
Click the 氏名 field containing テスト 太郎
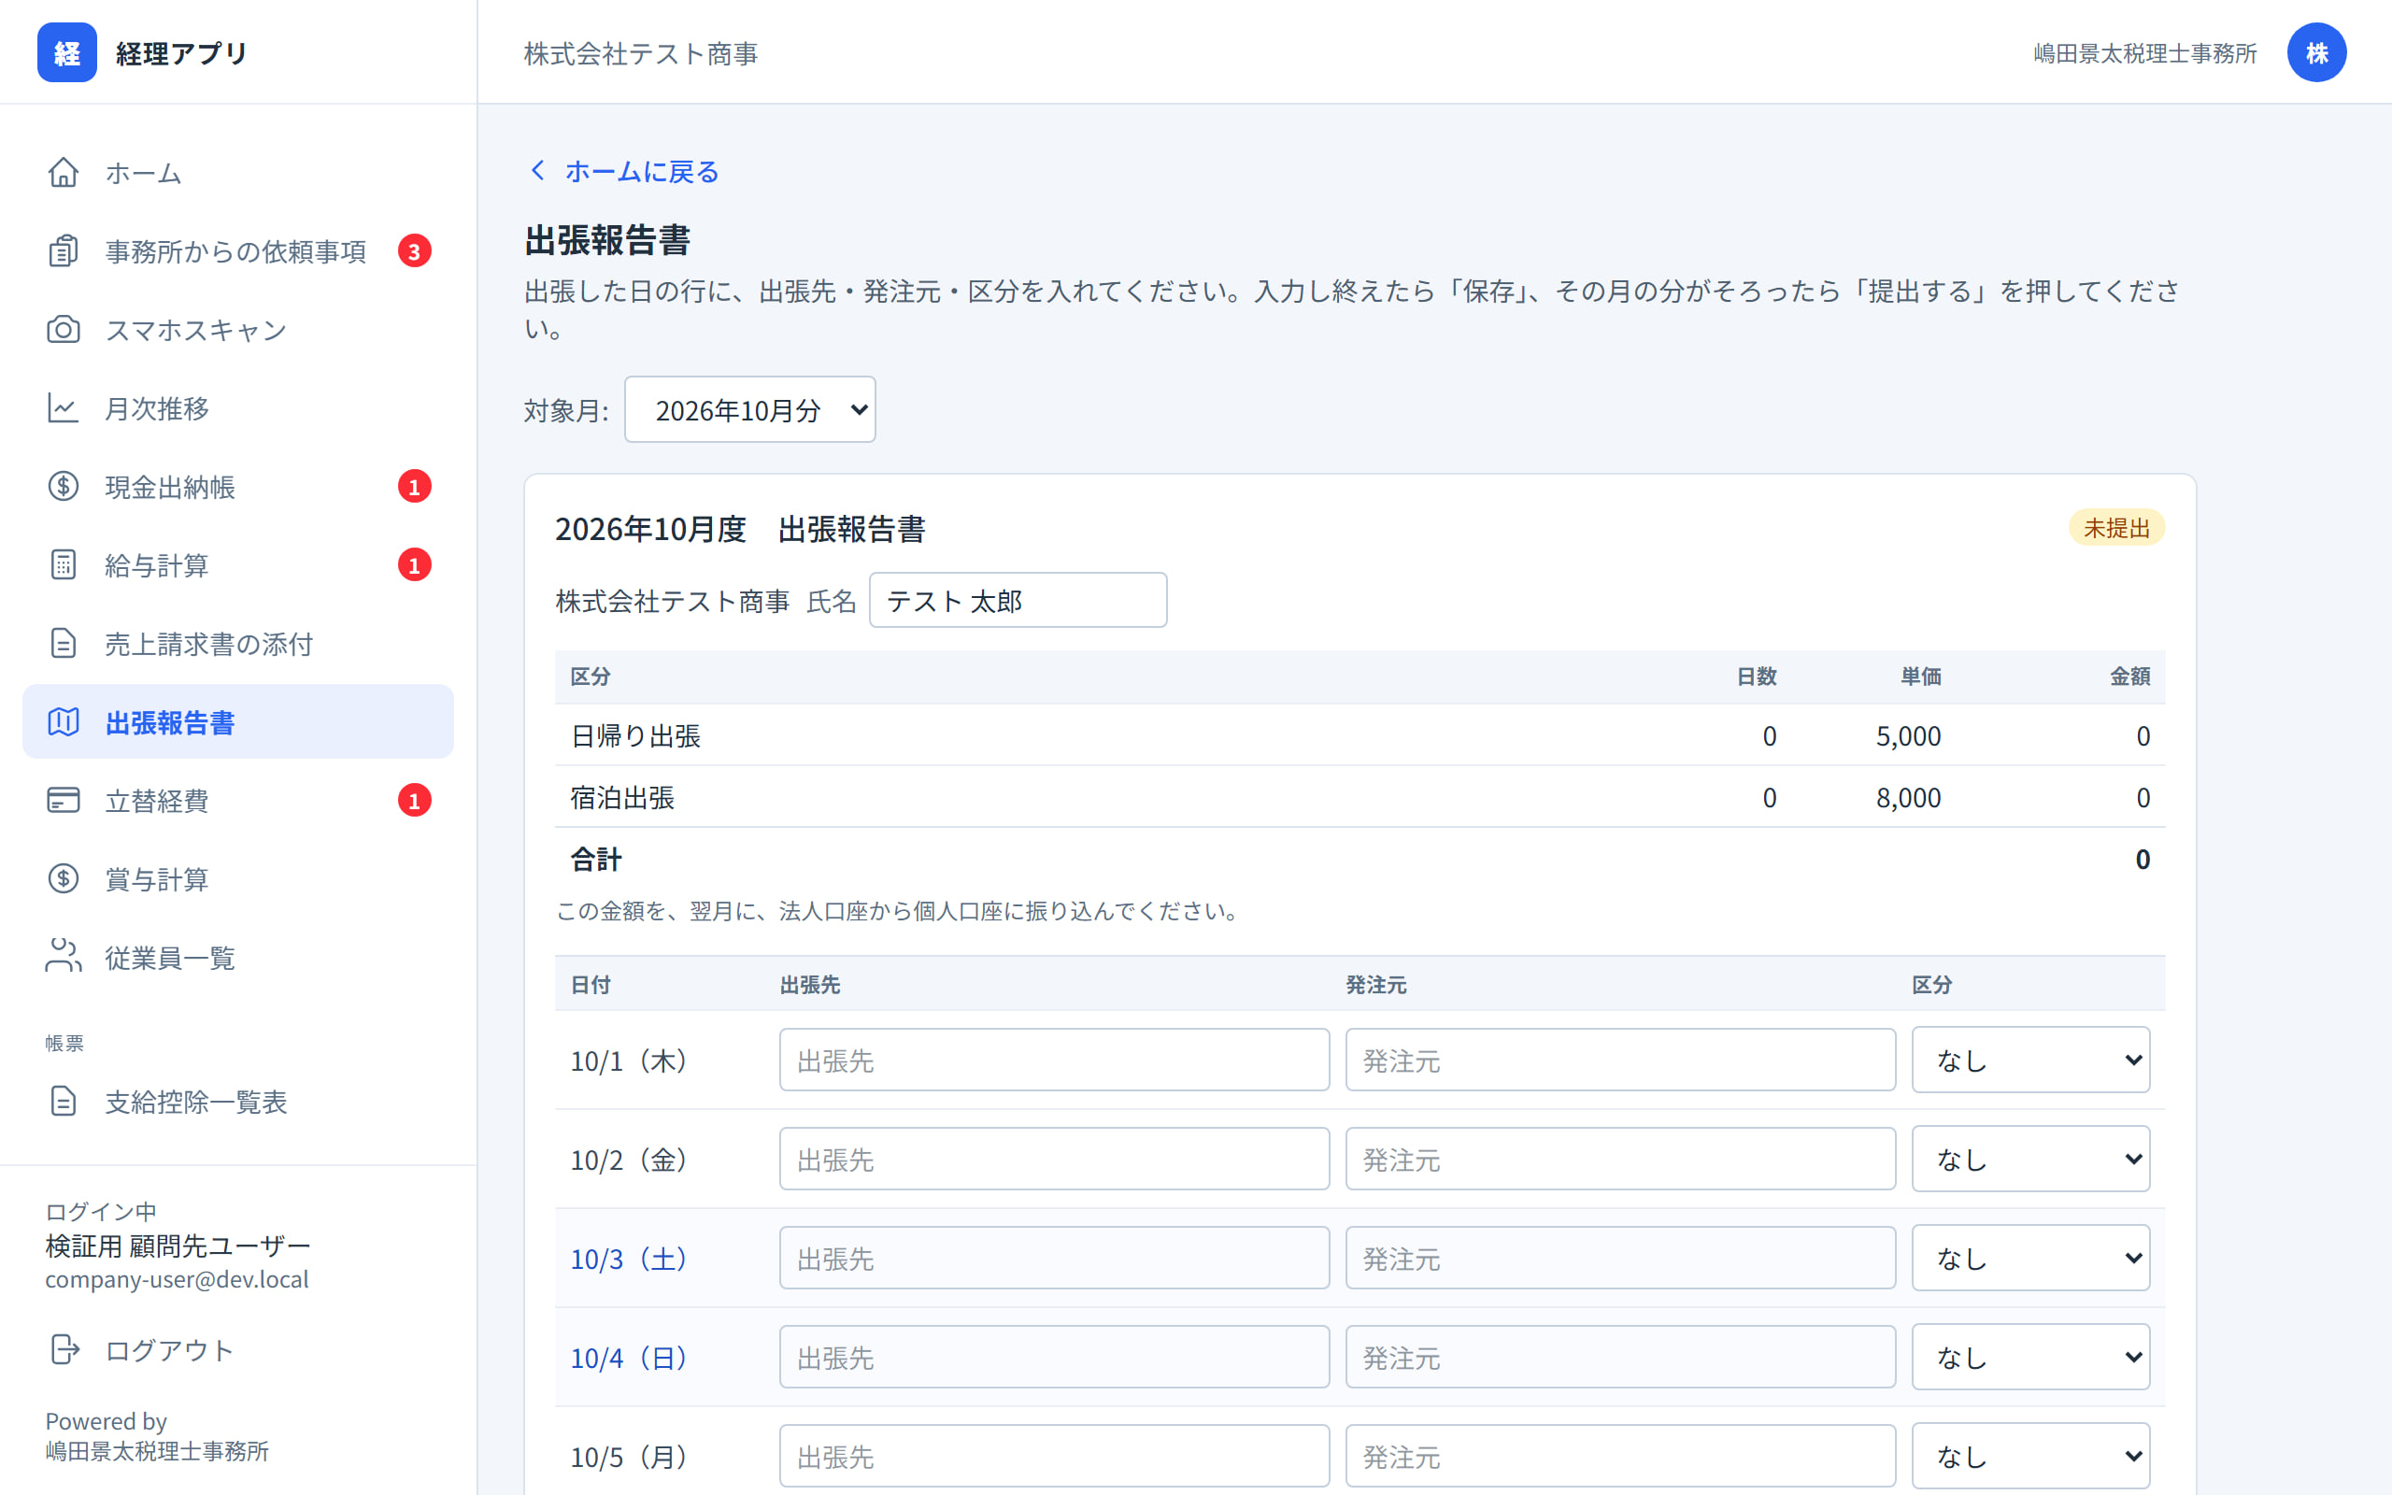(x=1018, y=600)
